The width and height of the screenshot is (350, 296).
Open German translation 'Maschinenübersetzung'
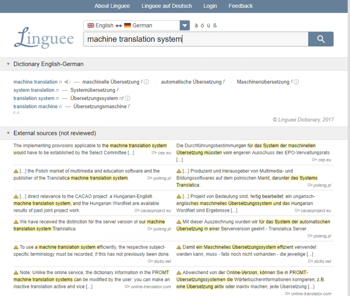[263, 82]
